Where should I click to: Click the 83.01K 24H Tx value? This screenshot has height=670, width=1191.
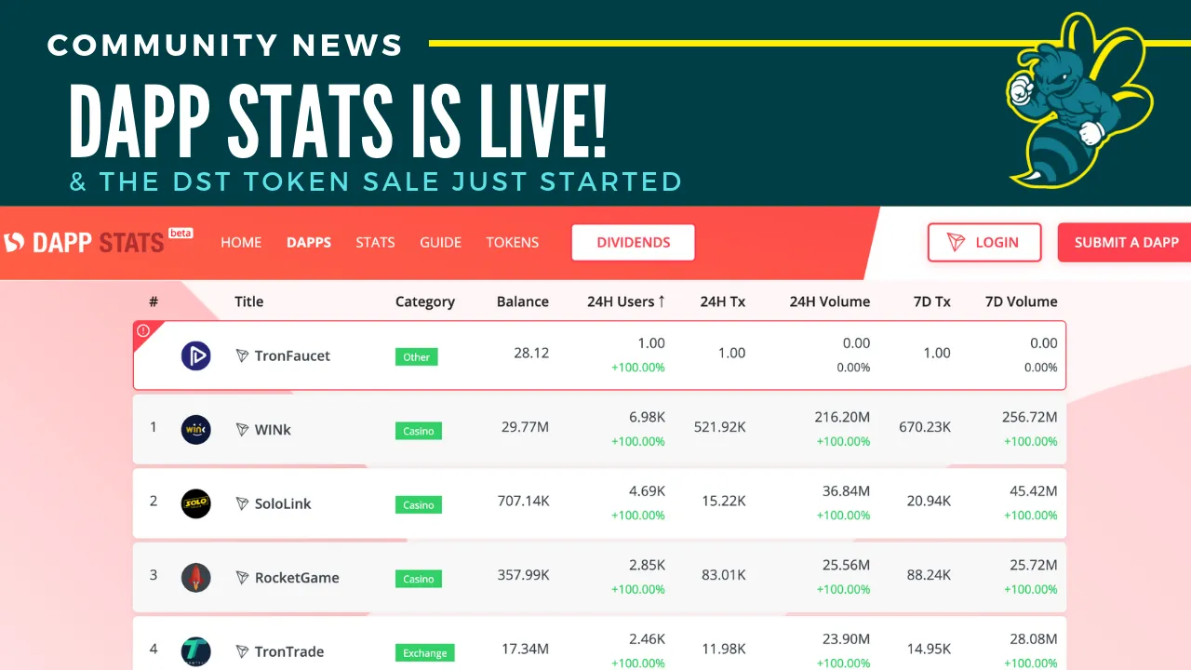click(724, 575)
